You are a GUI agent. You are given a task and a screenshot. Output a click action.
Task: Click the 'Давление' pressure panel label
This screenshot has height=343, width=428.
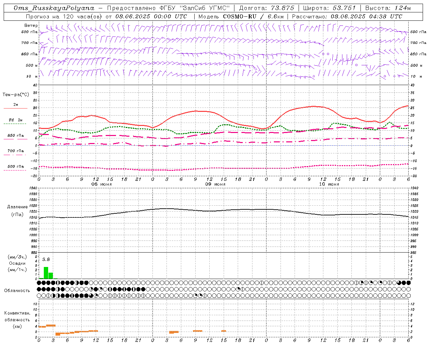point(17,207)
